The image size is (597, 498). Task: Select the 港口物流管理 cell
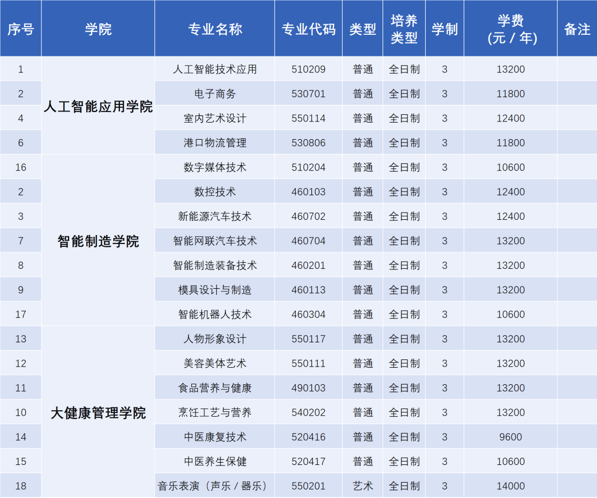click(x=214, y=142)
